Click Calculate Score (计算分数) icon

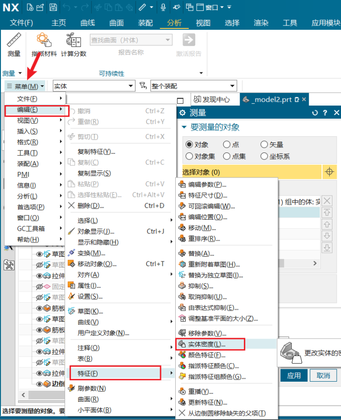[74, 44]
